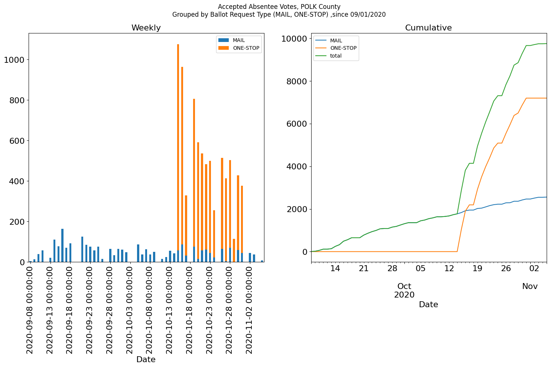Click the 'total' label in Cumulative legend

coord(336,56)
